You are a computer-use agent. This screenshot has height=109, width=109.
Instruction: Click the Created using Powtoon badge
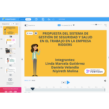95,71
